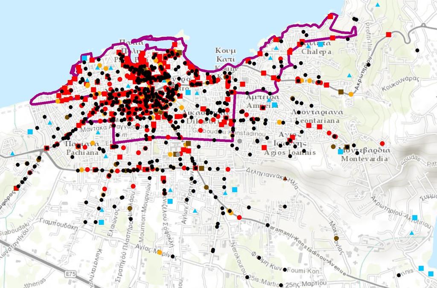Select blue square marker near Ακρωτηρίου-Akrotiriou label
This screenshot has width=437, height=288.
[415, 218]
